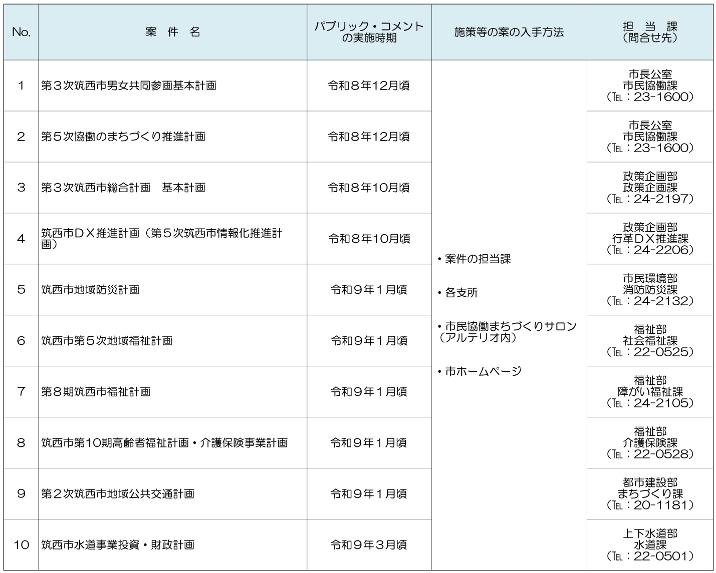Click the "施策等の案の入手方法" header
Screen dimensions: 716x573
pos(509,32)
